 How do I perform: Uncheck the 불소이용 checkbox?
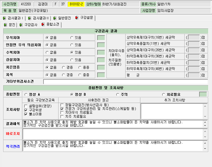(26, 114)
